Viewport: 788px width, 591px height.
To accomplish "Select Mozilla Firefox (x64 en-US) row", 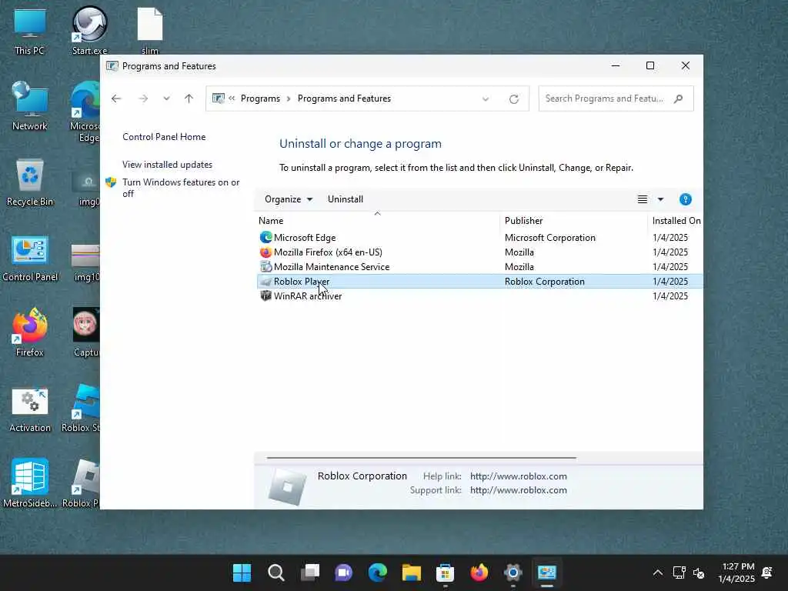I will [480, 252].
